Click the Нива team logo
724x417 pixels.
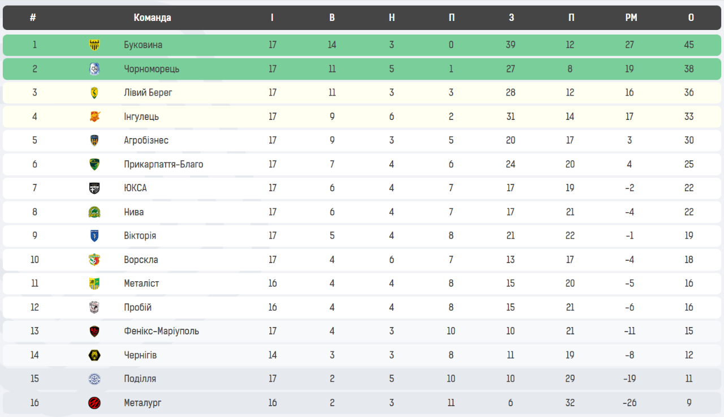pyautogui.click(x=94, y=212)
